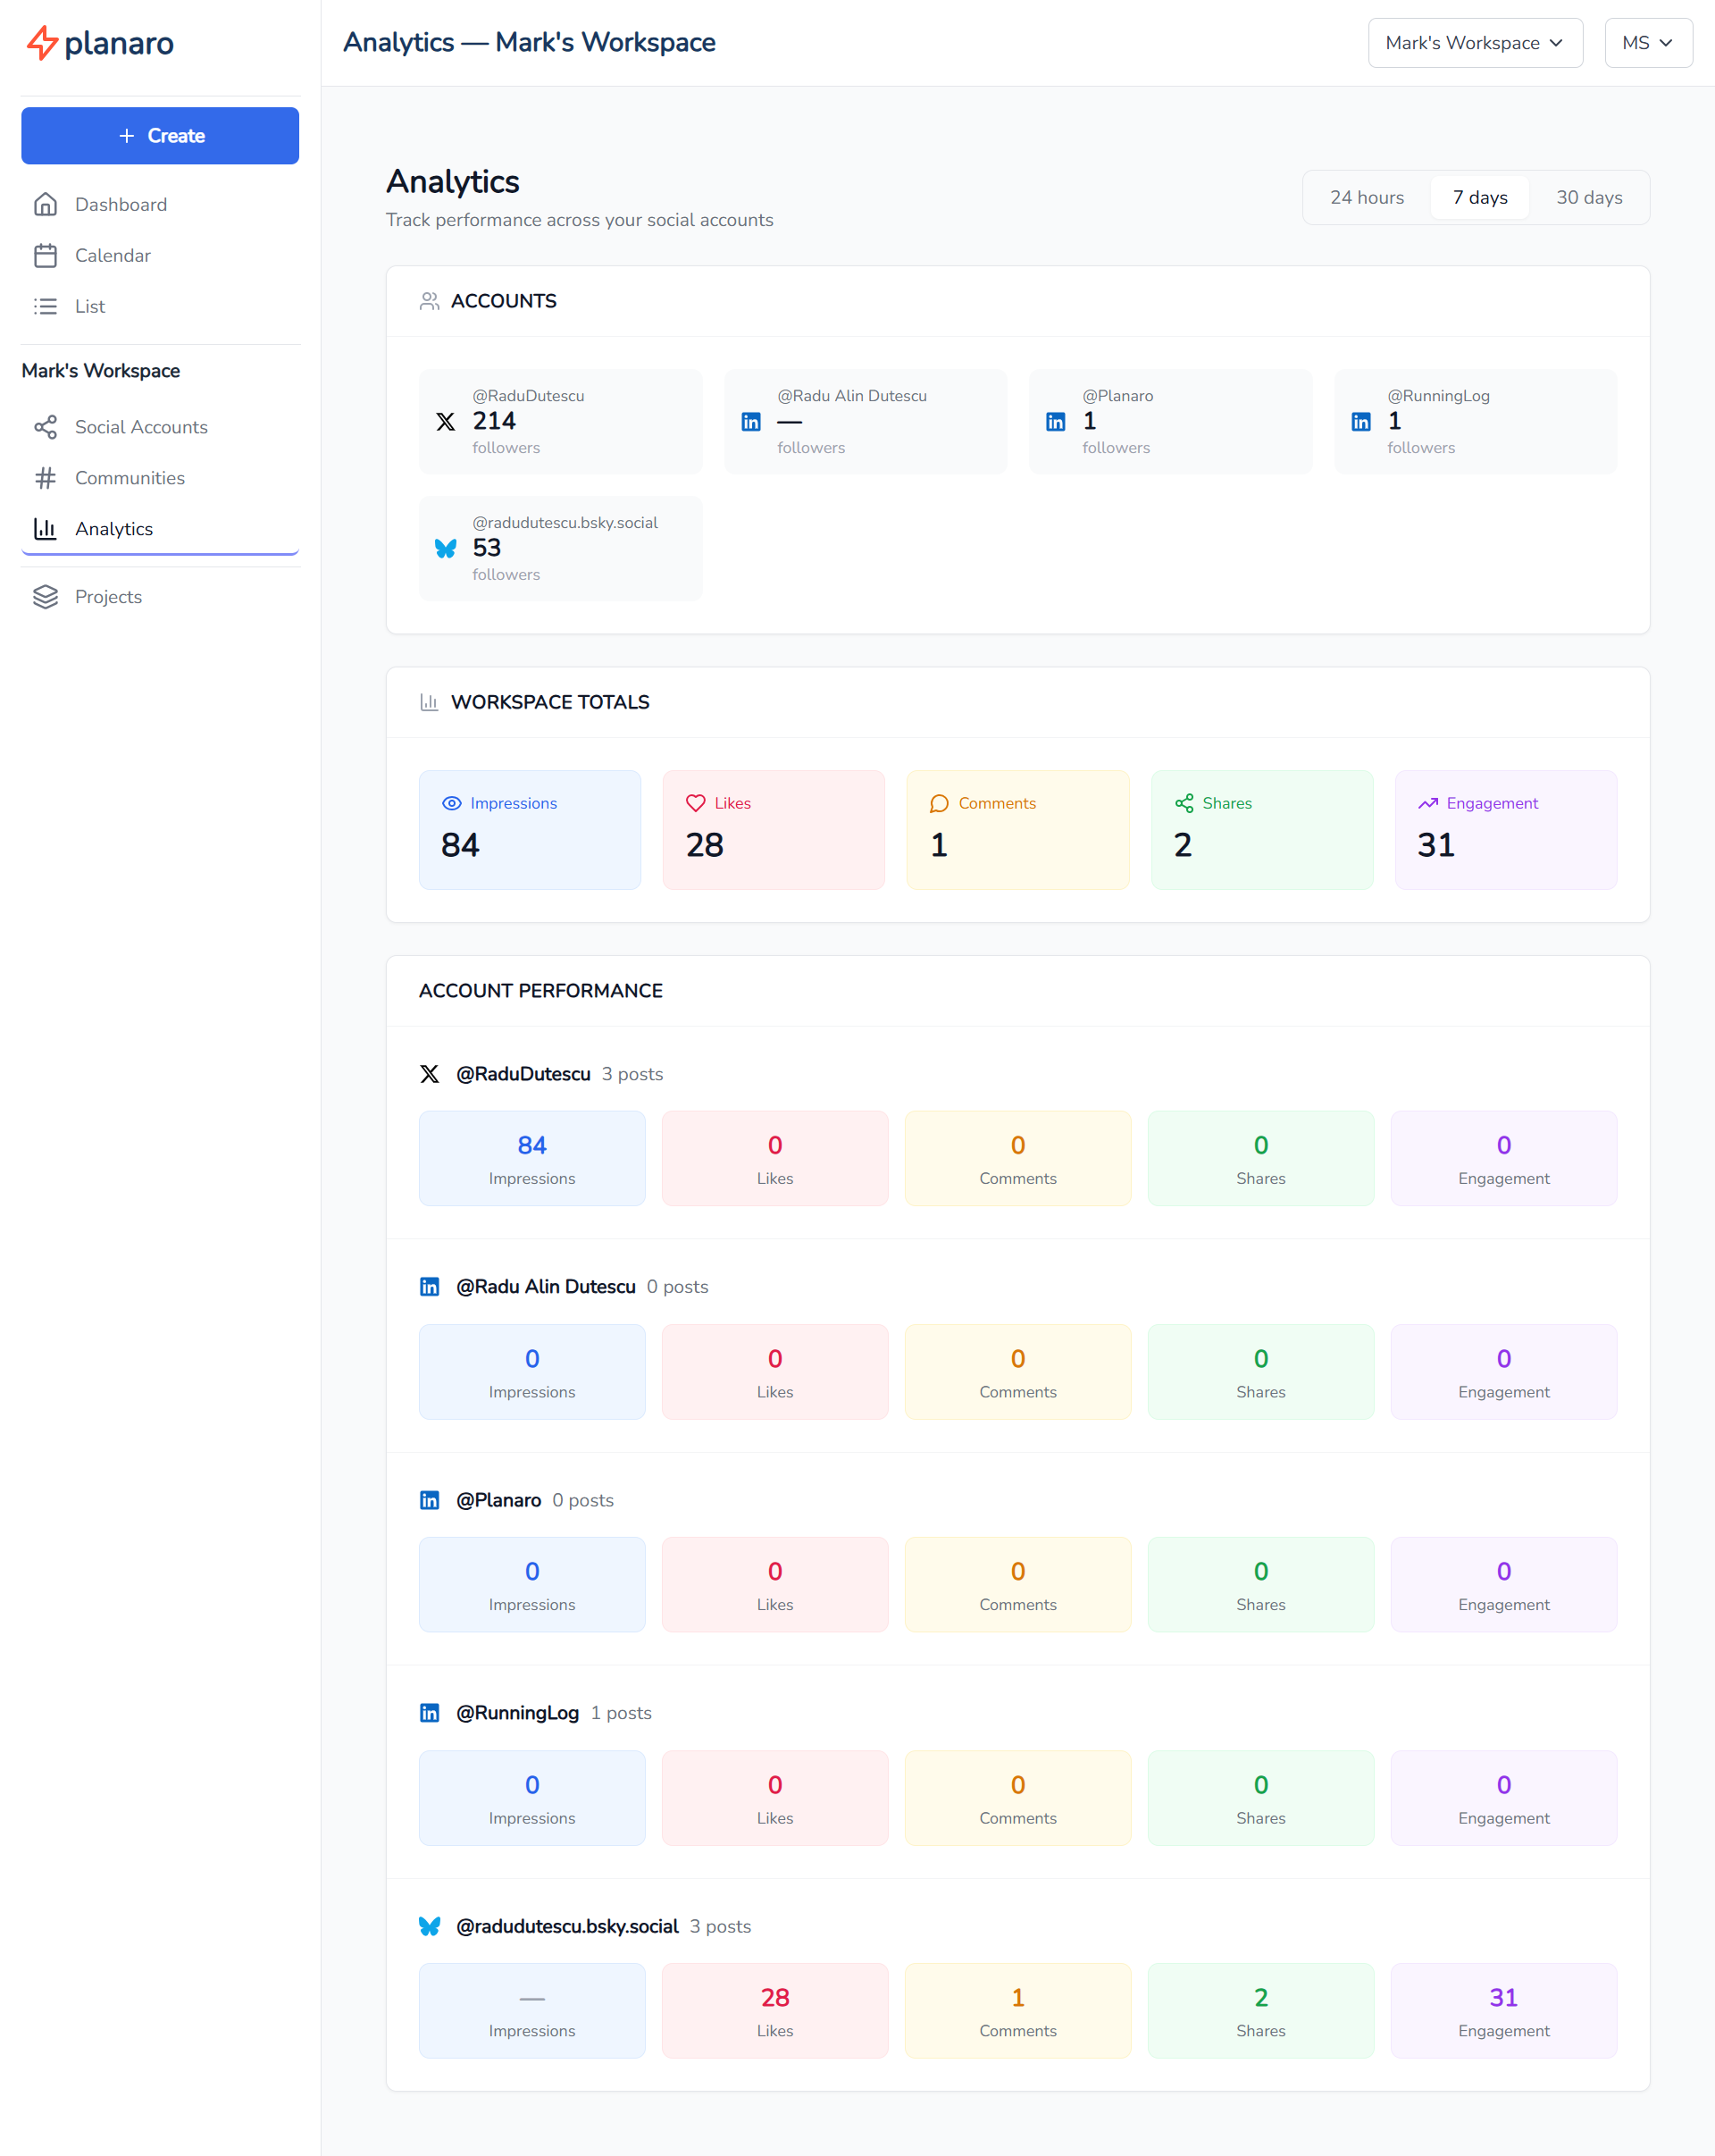Screen dimensions: 1715x2156
Task: Click the Workspace Totals chart icon
Action: pos(430,702)
